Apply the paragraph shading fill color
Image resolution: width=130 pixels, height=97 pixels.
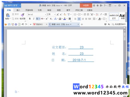pos(99,19)
